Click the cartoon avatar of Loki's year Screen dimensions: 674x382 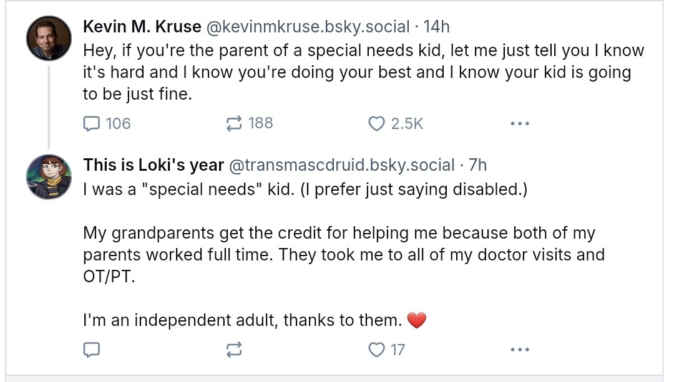(49, 177)
